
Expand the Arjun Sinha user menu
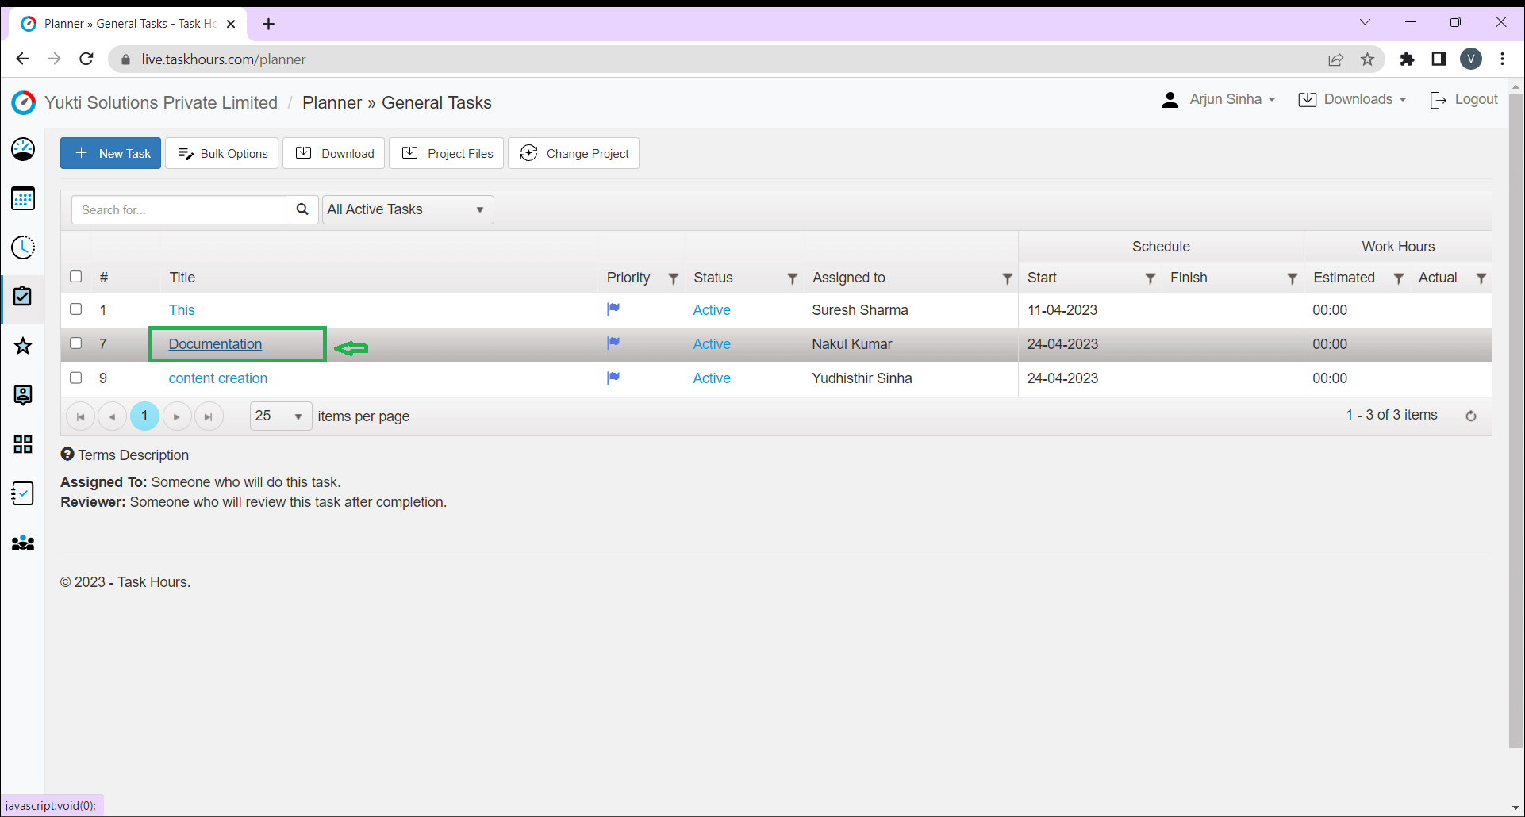1219,100
